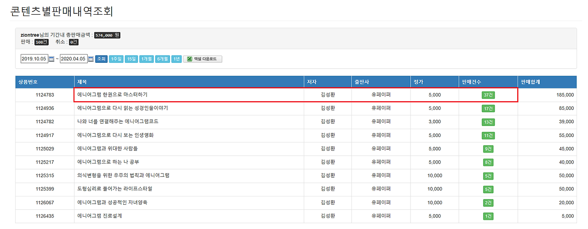Click the 제목 column header
Viewport: 588px width, 229px height.
[x=189, y=82]
